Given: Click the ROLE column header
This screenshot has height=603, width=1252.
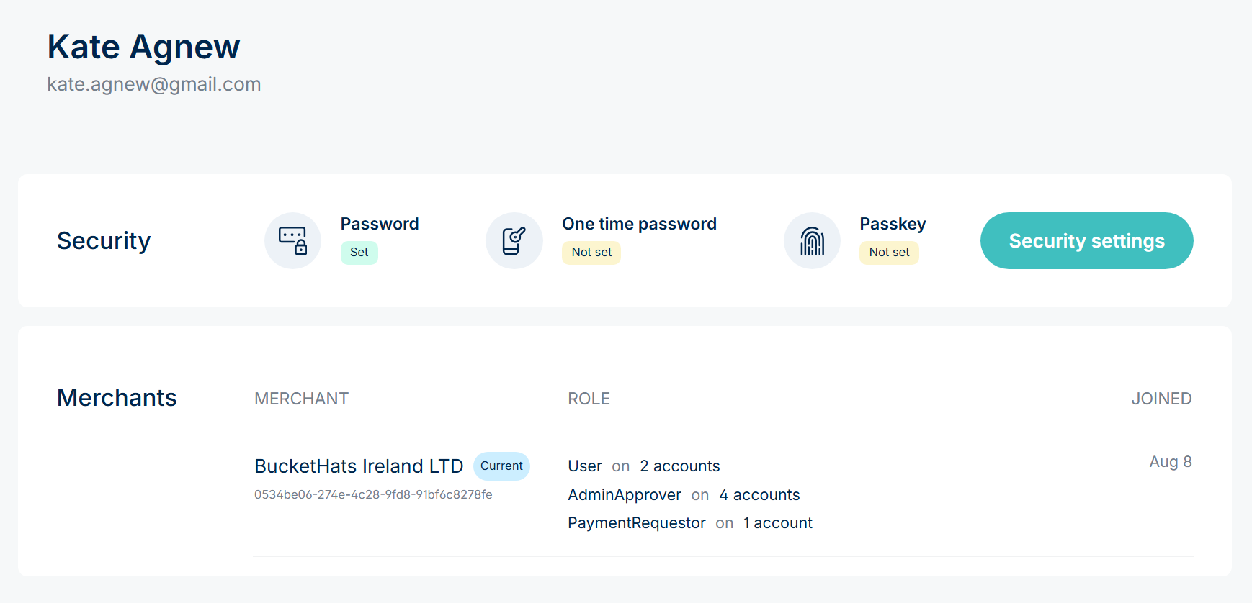Looking at the screenshot, I should point(589,399).
